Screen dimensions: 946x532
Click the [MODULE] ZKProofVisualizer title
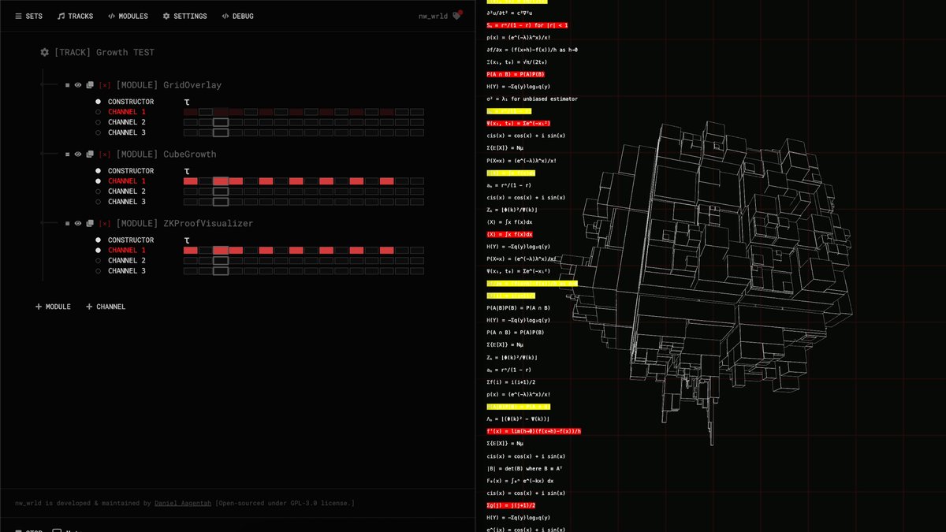point(184,224)
